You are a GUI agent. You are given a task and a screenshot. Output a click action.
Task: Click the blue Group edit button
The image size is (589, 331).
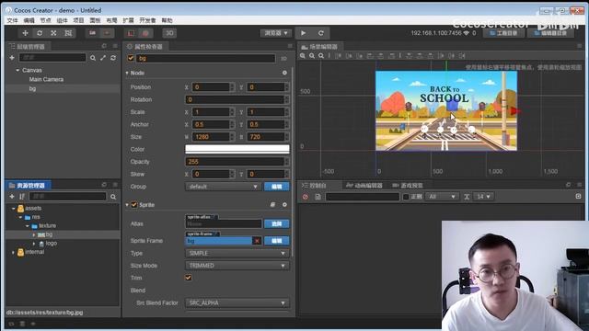[276, 187]
